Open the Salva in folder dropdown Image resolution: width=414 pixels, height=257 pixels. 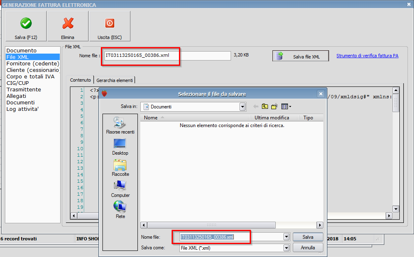242,107
